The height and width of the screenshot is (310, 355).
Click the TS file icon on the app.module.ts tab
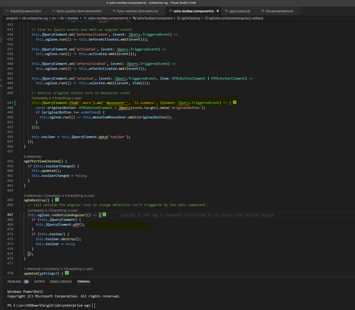(x=226, y=11)
